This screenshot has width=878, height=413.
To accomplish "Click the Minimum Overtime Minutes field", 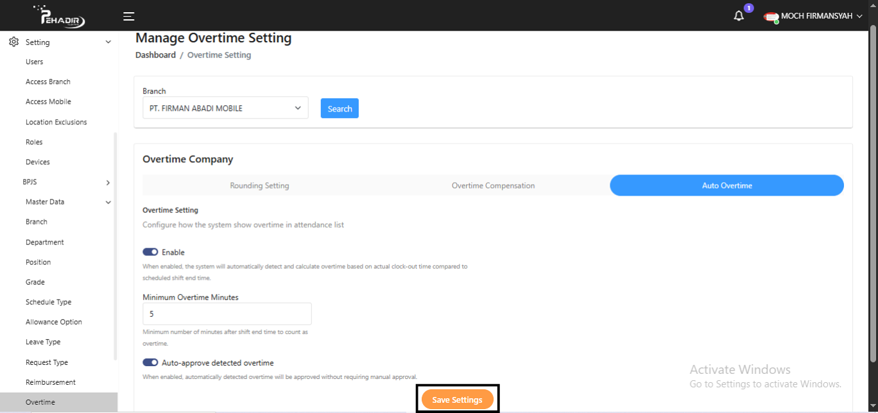I will [227, 314].
